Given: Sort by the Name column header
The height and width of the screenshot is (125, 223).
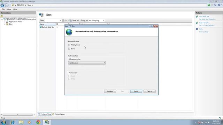Looking at the screenshot, I should [x=47, y=24].
